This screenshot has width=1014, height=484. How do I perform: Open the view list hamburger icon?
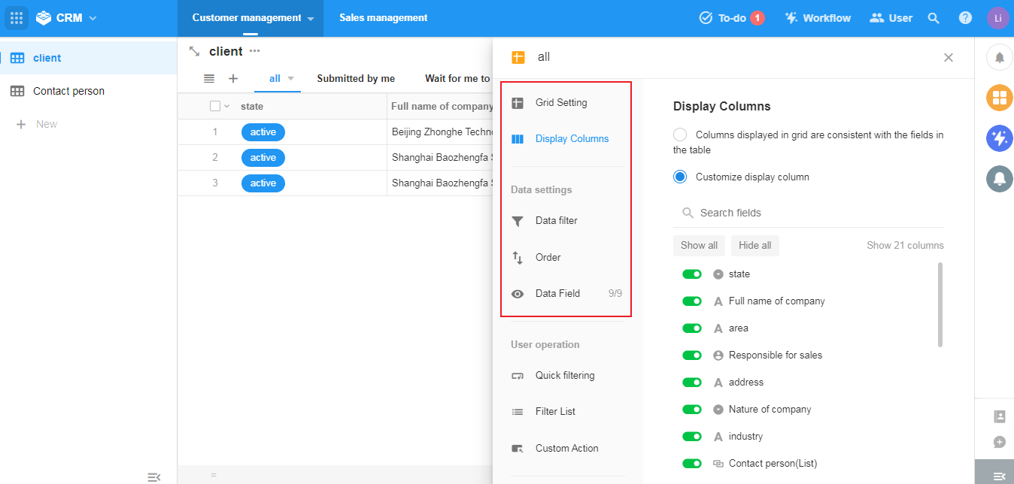click(x=209, y=78)
